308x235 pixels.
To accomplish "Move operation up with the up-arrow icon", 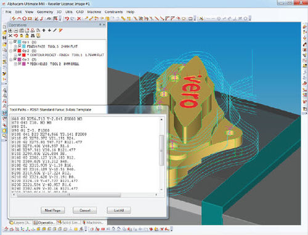I will point(44,30).
